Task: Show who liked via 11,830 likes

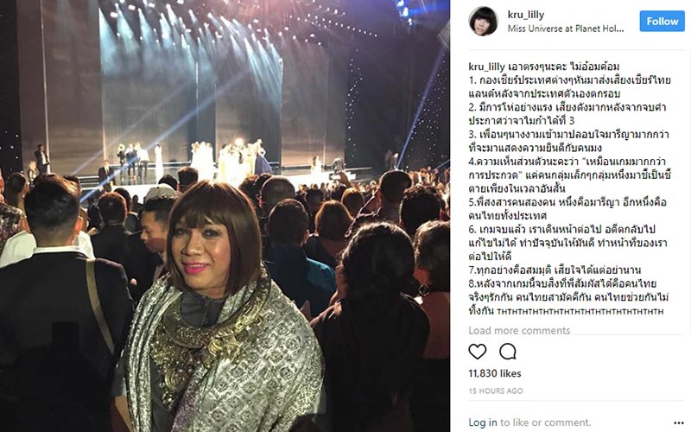Action: [x=494, y=373]
